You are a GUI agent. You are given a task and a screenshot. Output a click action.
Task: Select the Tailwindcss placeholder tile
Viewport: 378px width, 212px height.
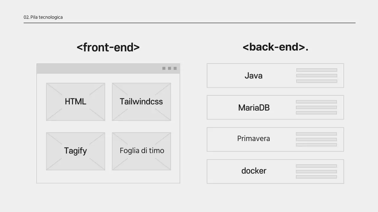click(141, 102)
